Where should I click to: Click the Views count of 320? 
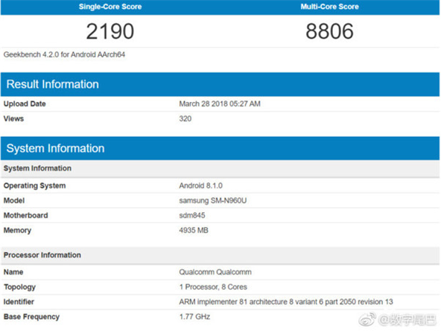(186, 118)
